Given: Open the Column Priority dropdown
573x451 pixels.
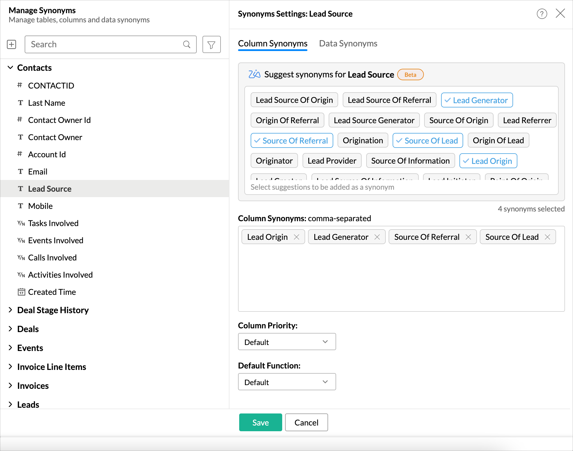Looking at the screenshot, I should coord(286,342).
